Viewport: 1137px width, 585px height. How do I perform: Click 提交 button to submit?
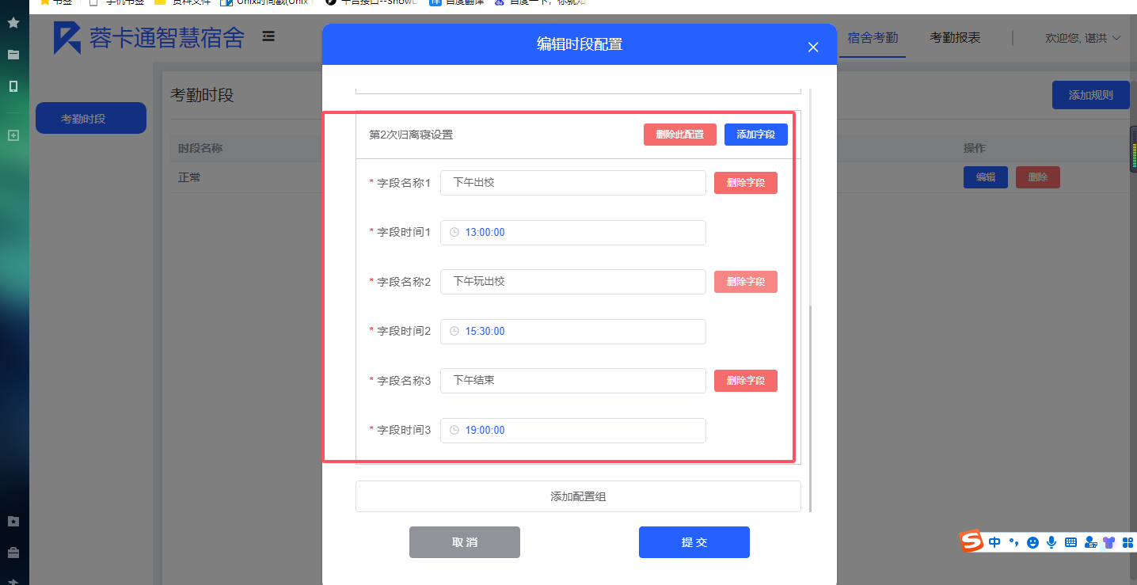pos(694,542)
